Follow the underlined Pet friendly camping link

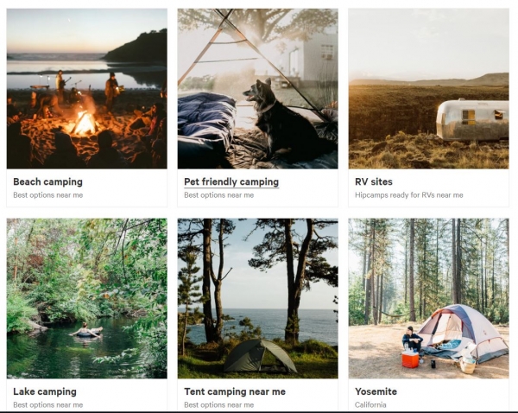(x=231, y=181)
